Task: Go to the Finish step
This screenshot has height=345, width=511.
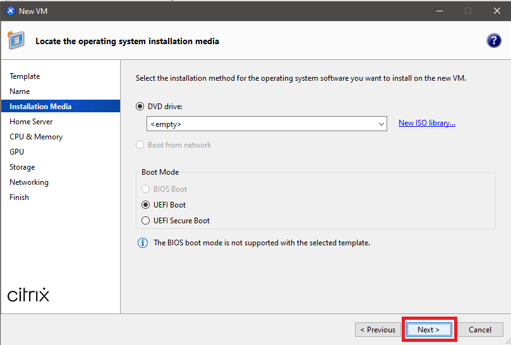Action: click(19, 197)
